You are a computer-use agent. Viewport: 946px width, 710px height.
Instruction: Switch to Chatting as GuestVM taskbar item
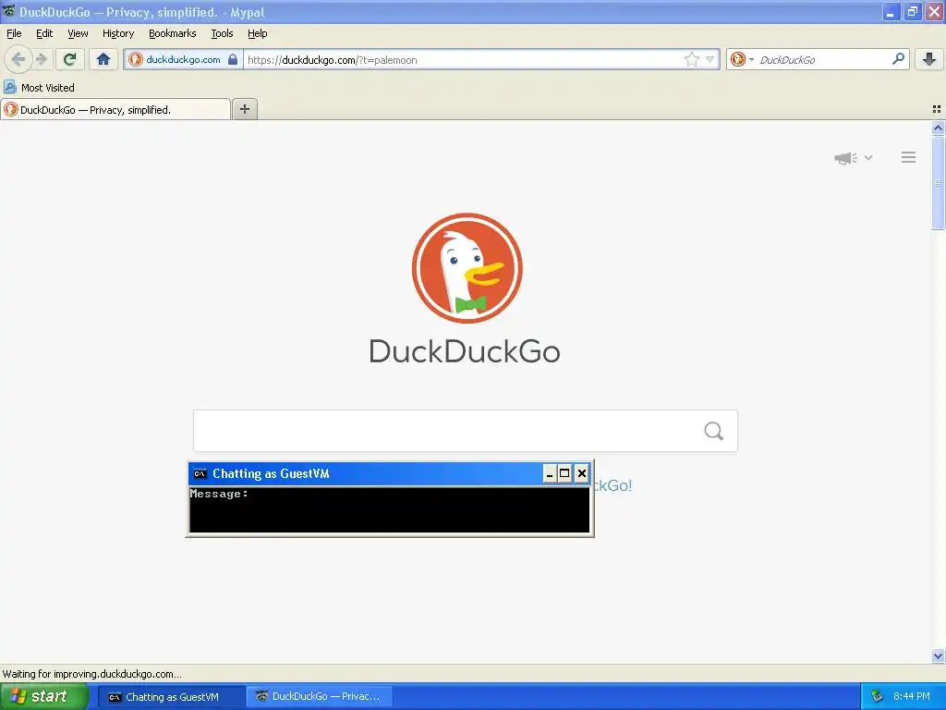tap(171, 697)
